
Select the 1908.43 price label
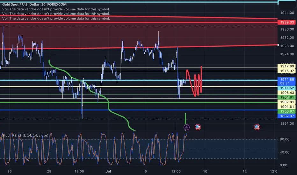286,93
